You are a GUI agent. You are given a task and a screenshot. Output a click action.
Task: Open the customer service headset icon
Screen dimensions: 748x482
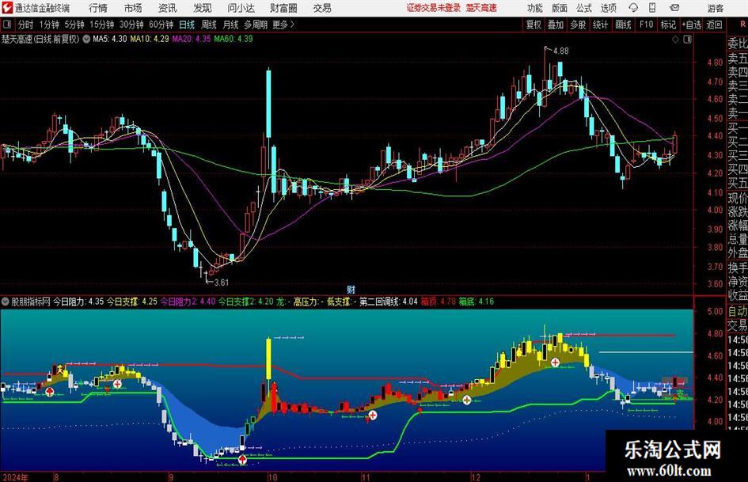tap(633, 8)
